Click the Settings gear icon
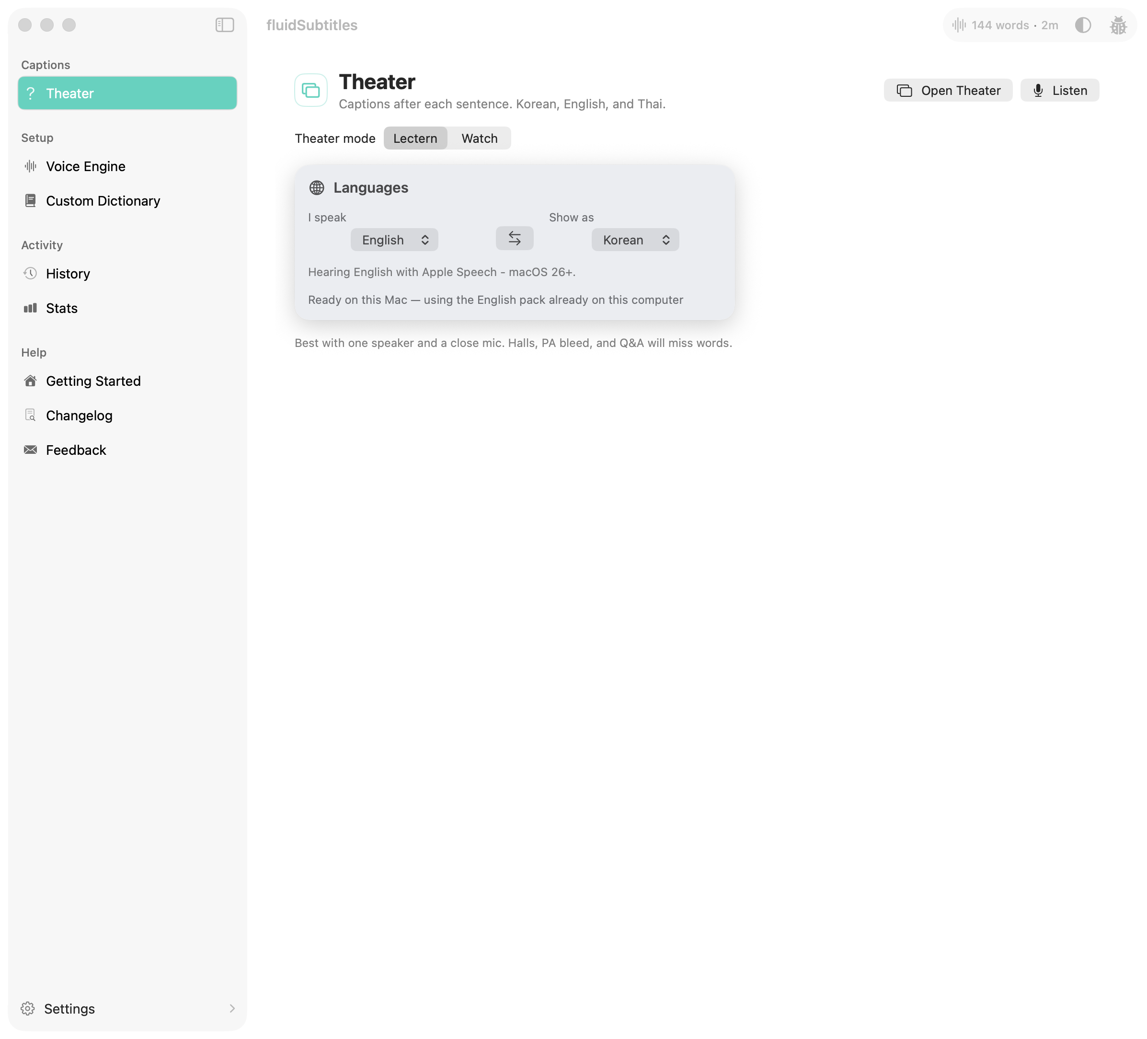This screenshot has height=1039, width=1147. click(x=28, y=1009)
